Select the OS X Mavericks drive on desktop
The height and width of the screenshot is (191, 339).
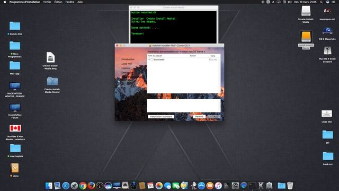pyautogui.click(x=327, y=31)
